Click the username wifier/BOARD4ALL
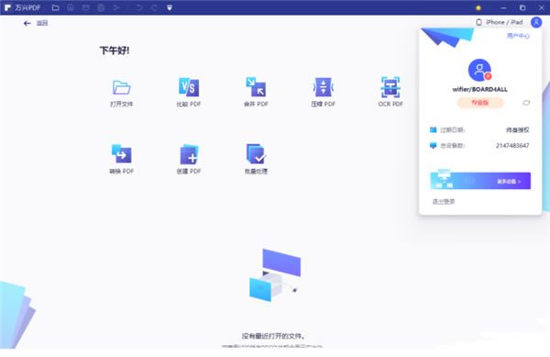Image resolution: width=550 pixels, height=357 pixels. tap(479, 89)
